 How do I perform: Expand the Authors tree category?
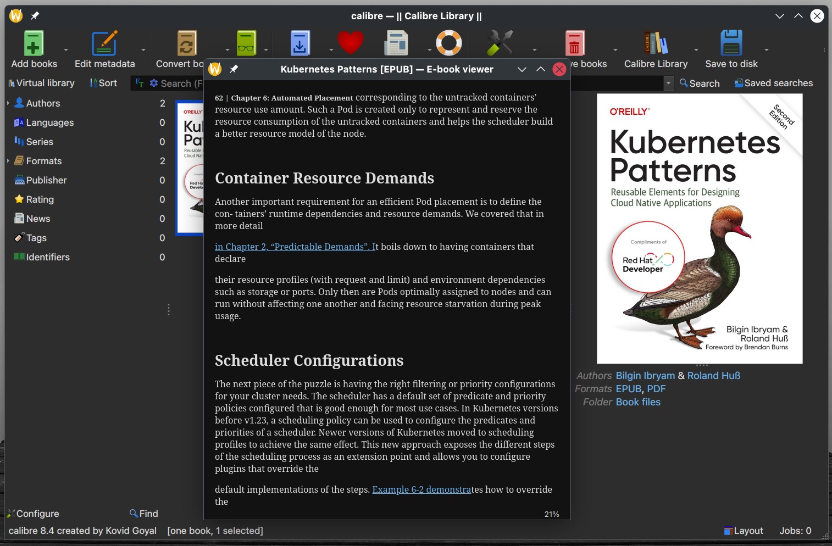tap(8, 103)
